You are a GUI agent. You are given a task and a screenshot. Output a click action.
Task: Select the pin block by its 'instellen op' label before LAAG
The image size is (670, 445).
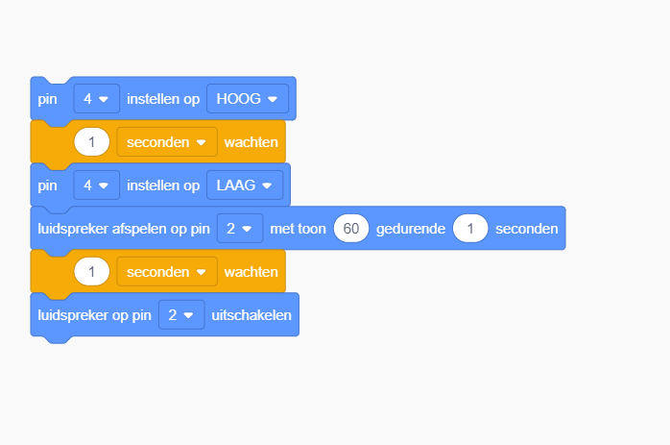click(163, 185)
